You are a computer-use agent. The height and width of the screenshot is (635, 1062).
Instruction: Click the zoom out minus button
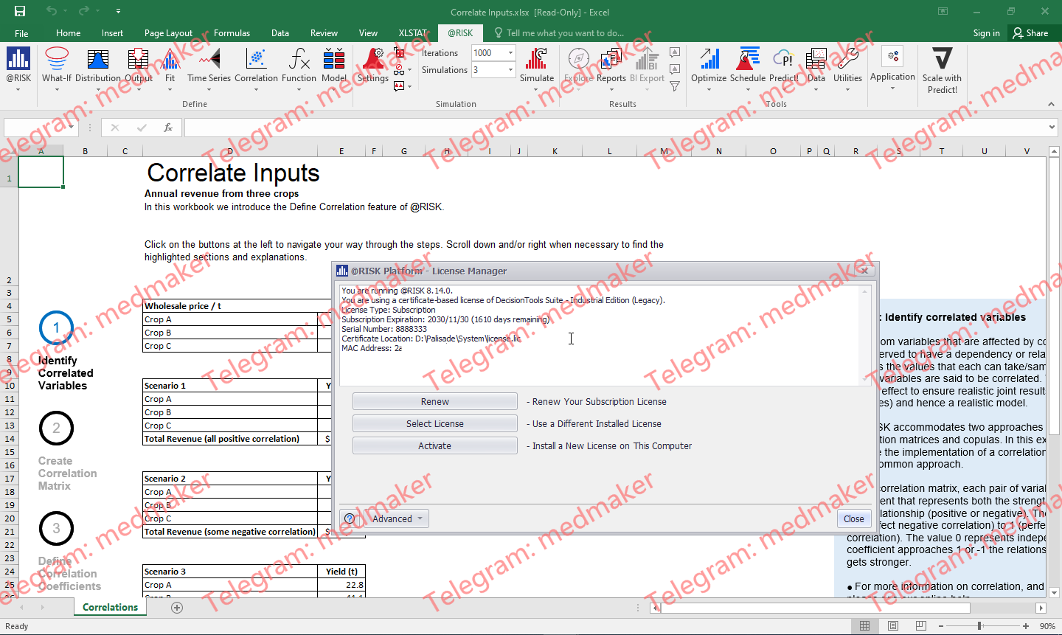pyautogui.click(x=941, y=626)
